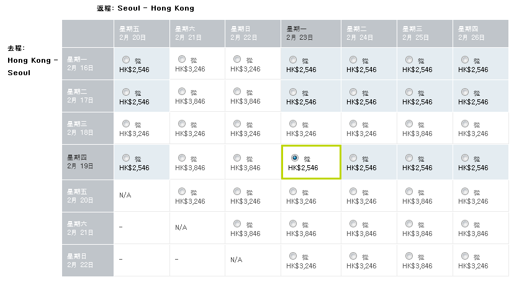Choose Feb 20 departure with Feb 21 return

[182, 192]
